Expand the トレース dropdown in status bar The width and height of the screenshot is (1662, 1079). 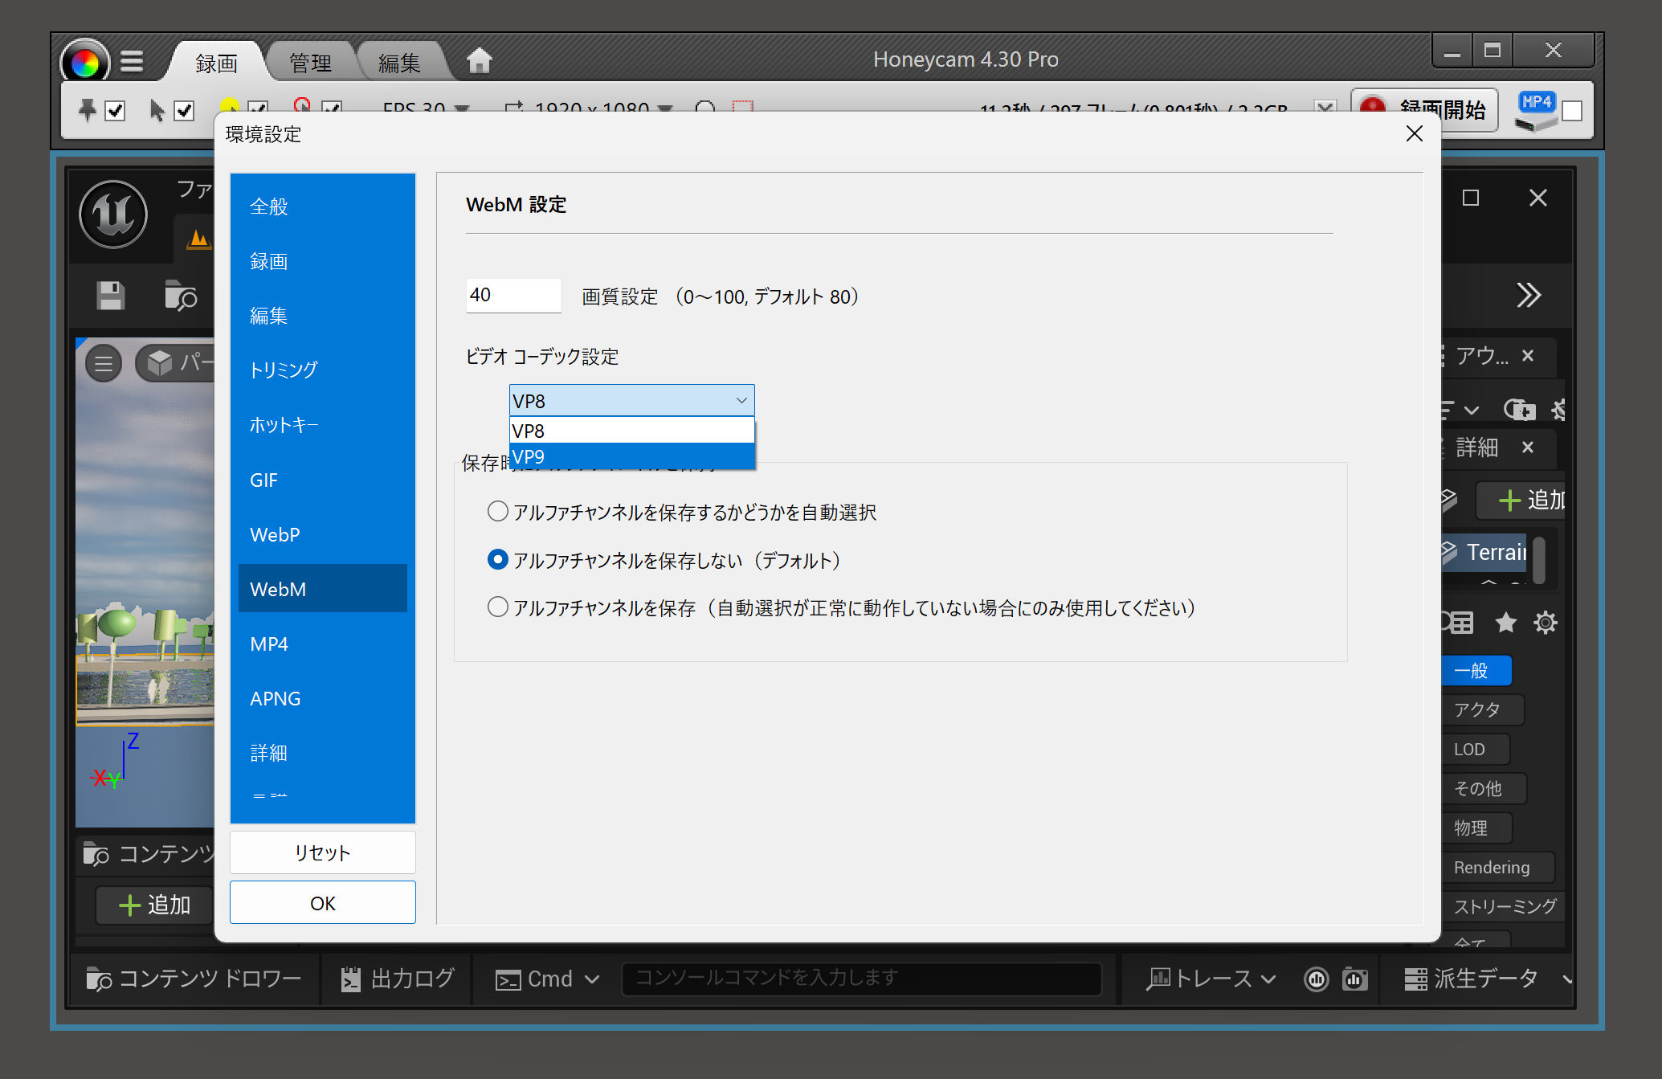1213,979
